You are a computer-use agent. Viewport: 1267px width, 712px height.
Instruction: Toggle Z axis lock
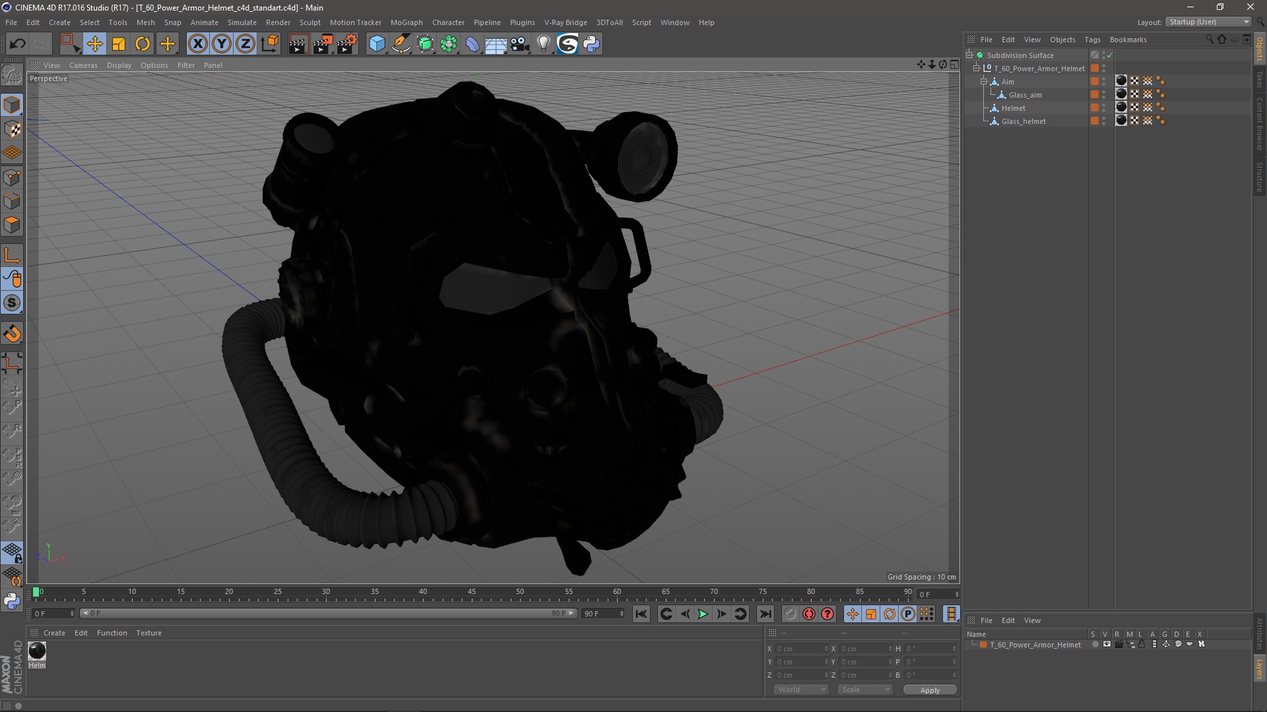(x=245, y=44)
